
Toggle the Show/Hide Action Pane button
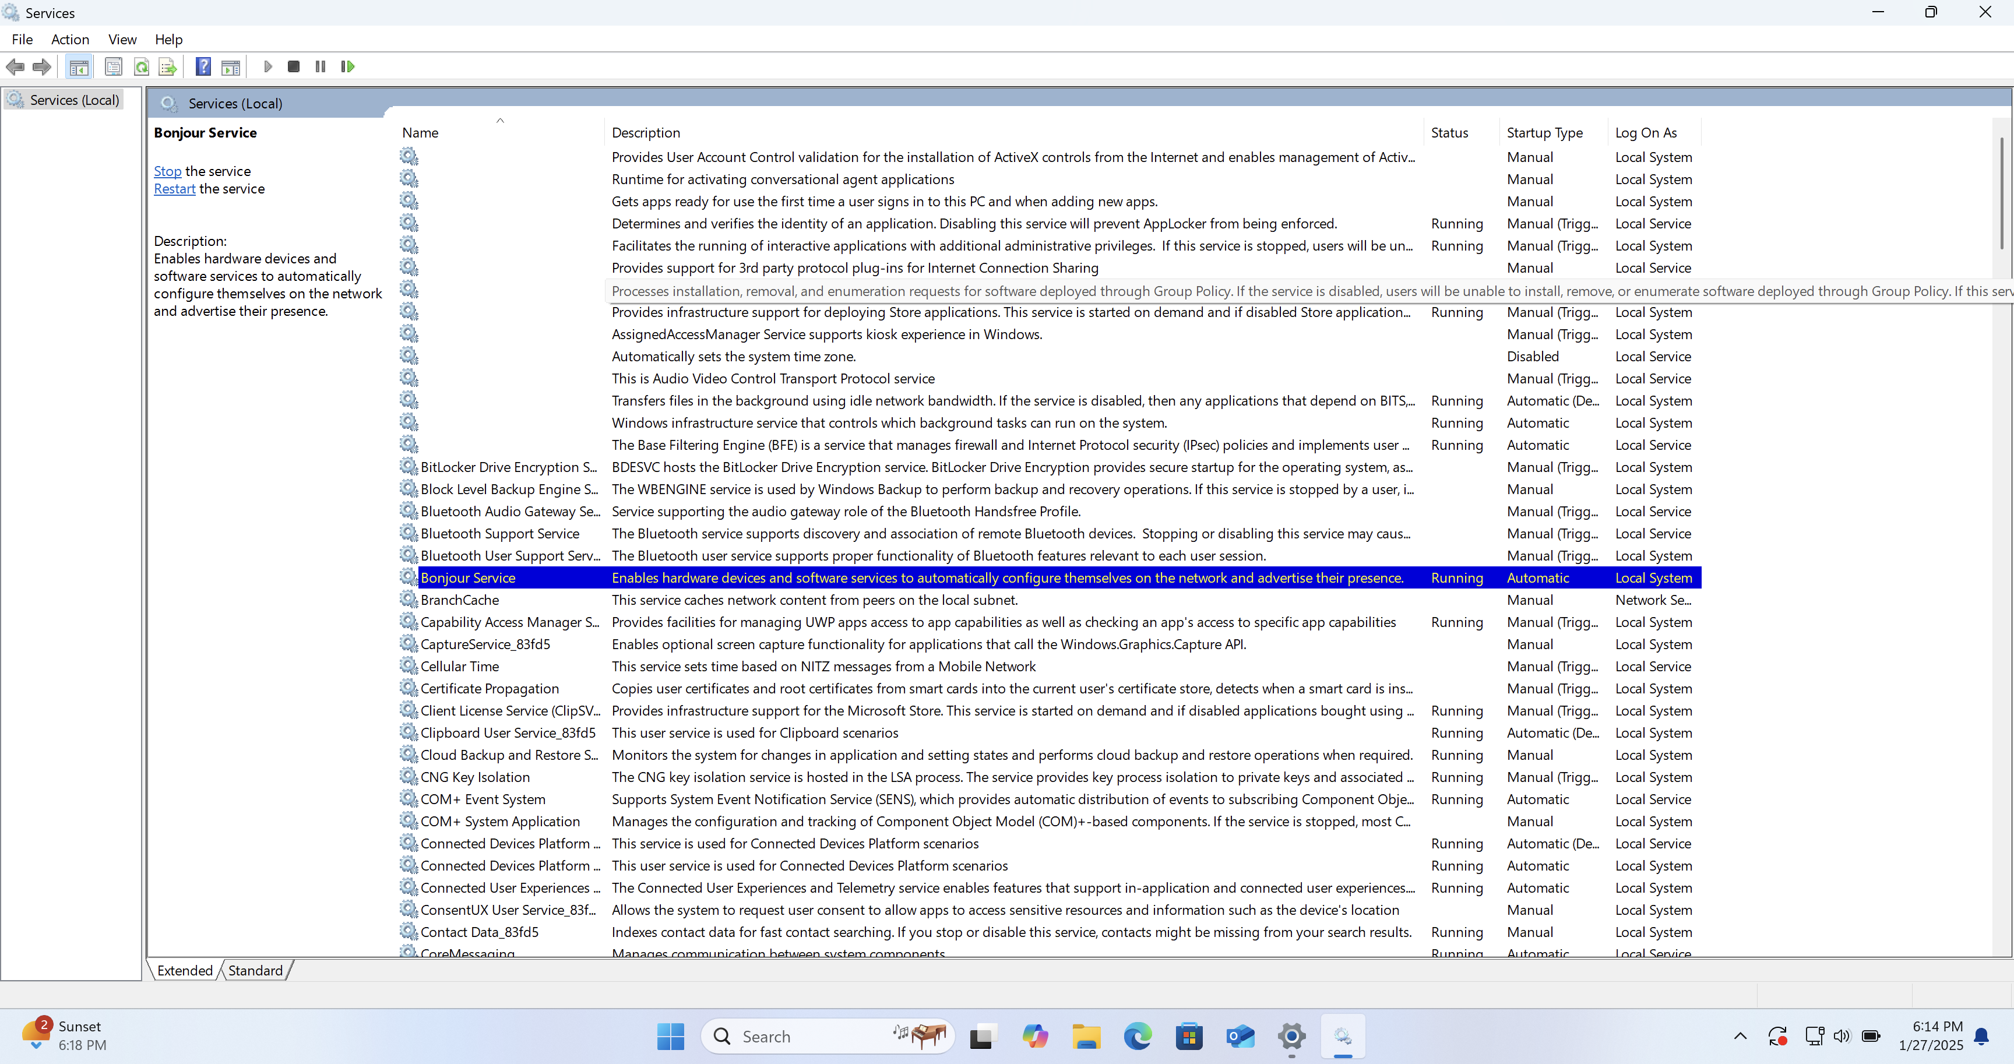click(x=231, y=66)
